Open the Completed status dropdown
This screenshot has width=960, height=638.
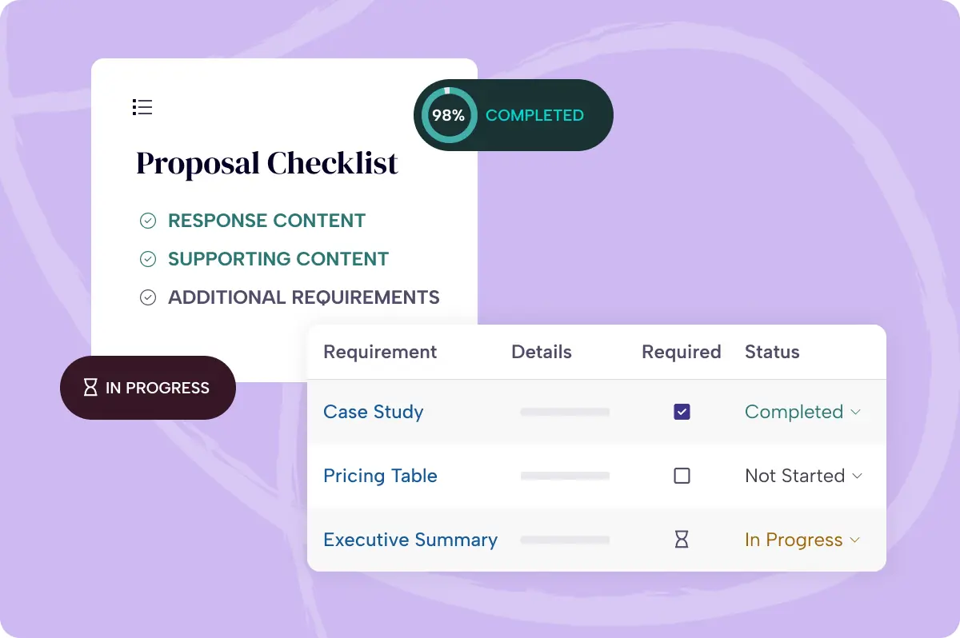pyautogui.click(x=802, y=412)
